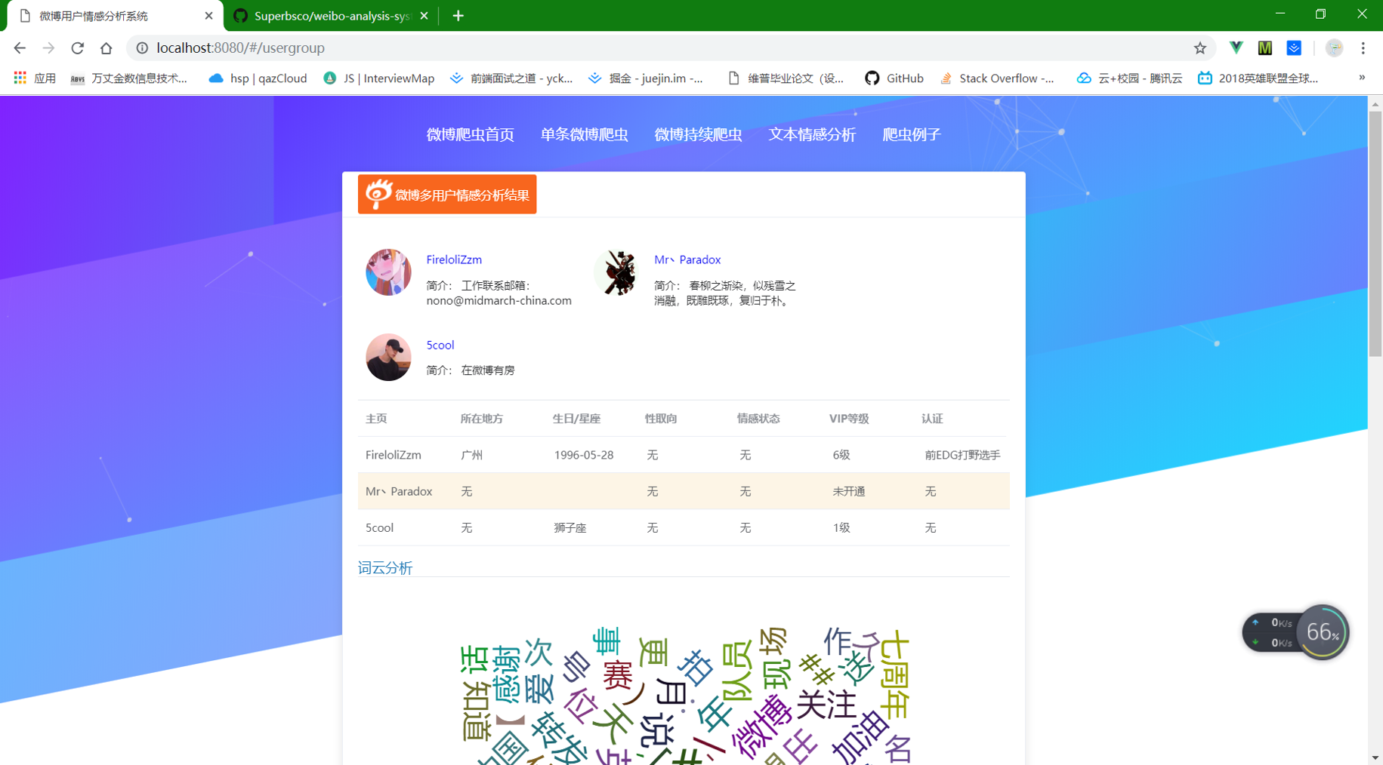Open the 5cool profile link
Image resolution: width=1383 pixels, height=765 pixels.
440,345
